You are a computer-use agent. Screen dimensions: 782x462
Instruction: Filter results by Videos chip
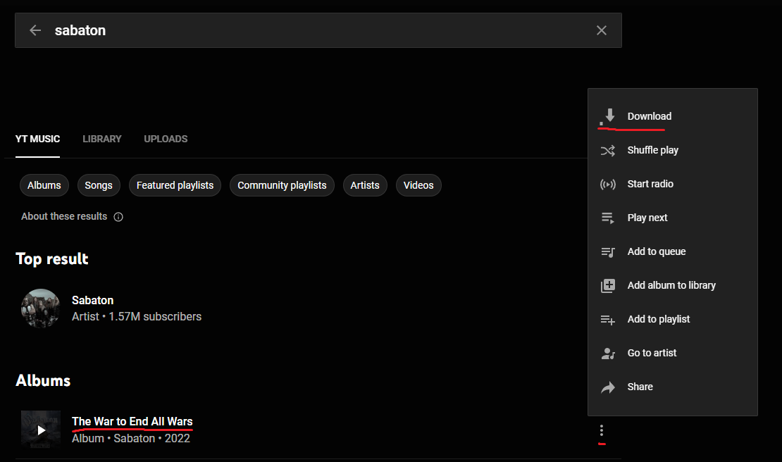[x=418, y=185]
